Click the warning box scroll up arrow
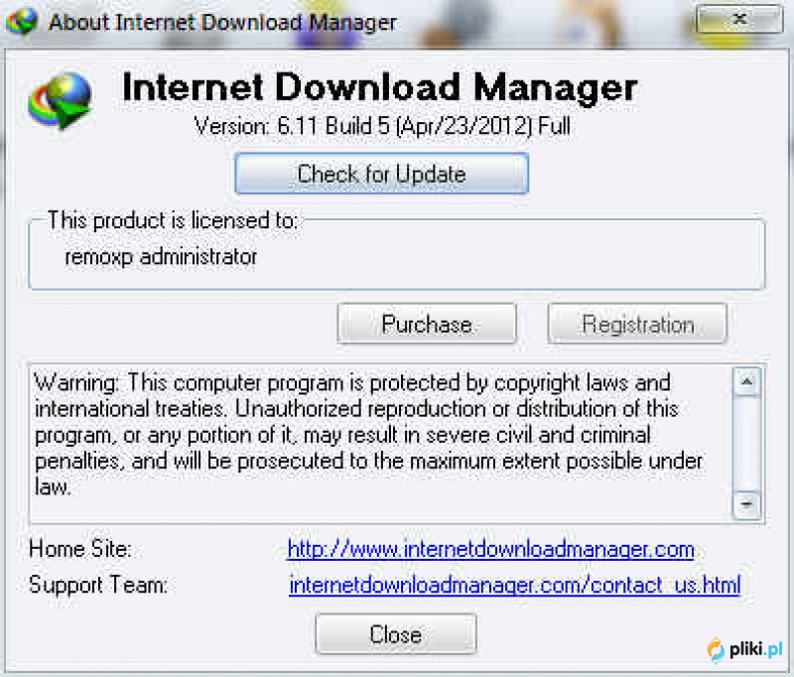Image resolution: width=794 pixels, height=677 pixels. (746, 381)
